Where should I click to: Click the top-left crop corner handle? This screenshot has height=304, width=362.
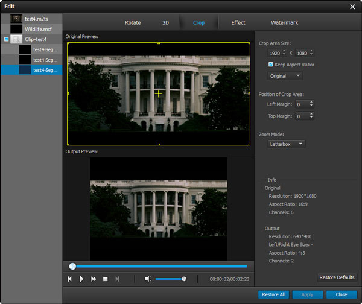click(x=68, y=43)
